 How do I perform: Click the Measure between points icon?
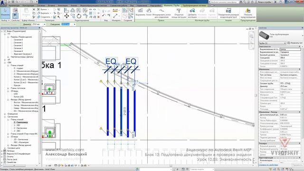pos(115,16)
